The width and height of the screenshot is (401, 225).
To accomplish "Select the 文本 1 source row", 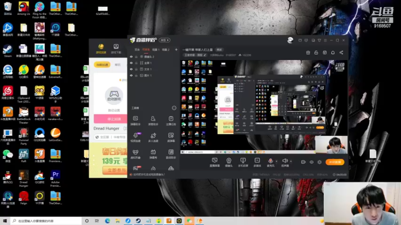I will (153, 69).
